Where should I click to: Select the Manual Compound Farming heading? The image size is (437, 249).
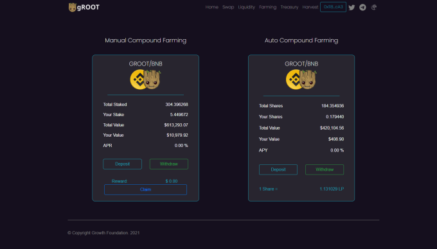pyautogui.click(x=145, y=40)
